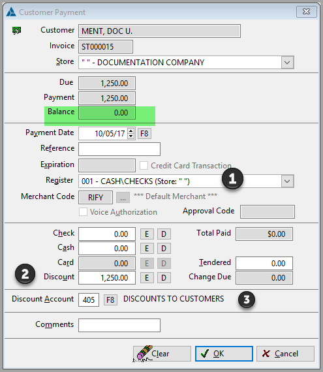Screen dimensions: 323x372
Task: Open the Register dropdown arrow
Action: 287,181
